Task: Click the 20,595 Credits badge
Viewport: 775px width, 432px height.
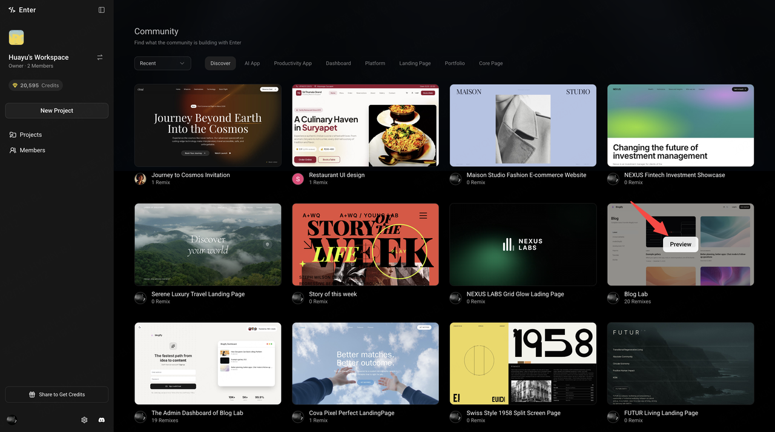Action: pos(36,85)
